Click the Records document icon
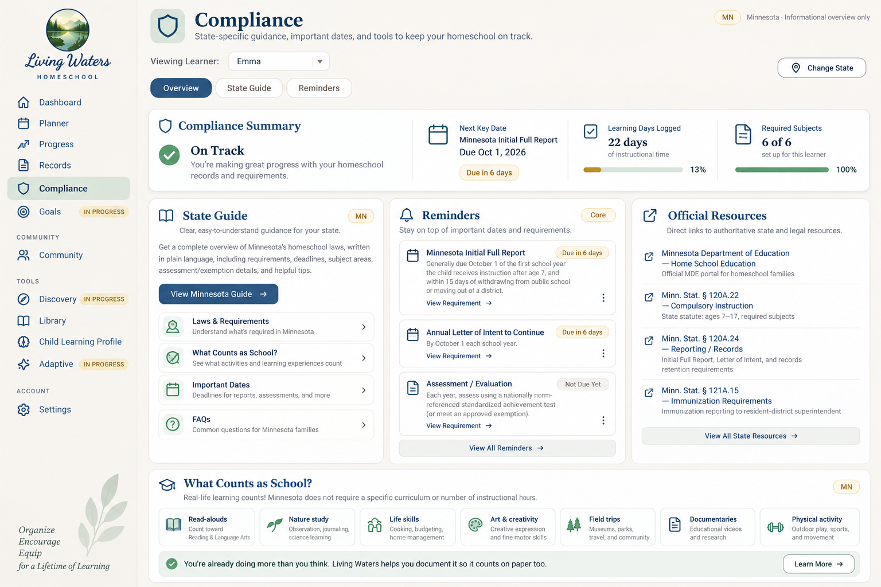Screen dimensions: 881x587 (24, 165)
